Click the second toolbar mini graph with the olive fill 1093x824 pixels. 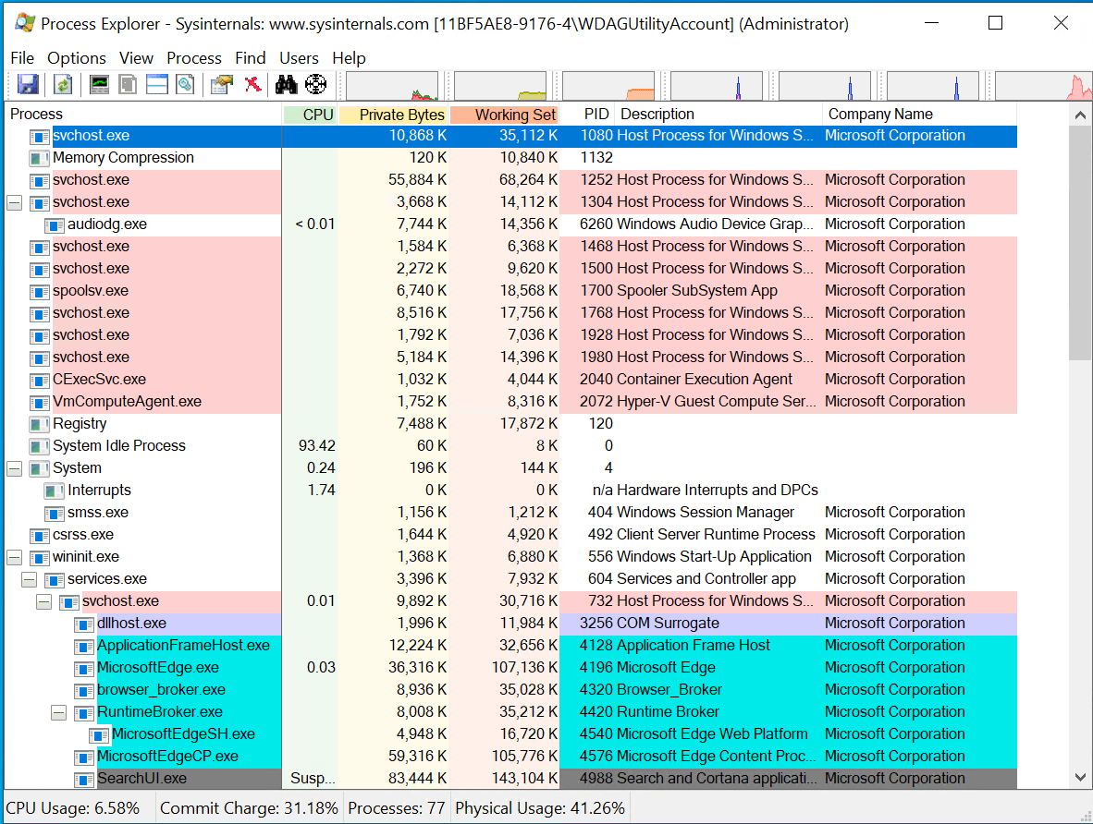501,86
